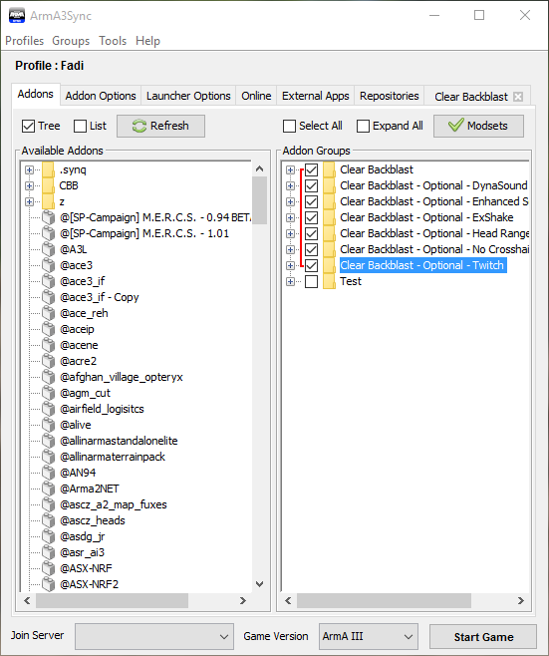Viewport: 549px width, 656px height.
Task: Switch to the Addon Options tab
Action: tap(101, 96)
